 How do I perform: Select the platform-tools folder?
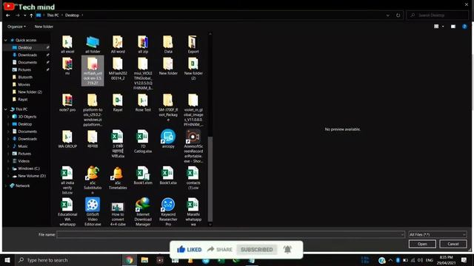[x=93, y=110]
